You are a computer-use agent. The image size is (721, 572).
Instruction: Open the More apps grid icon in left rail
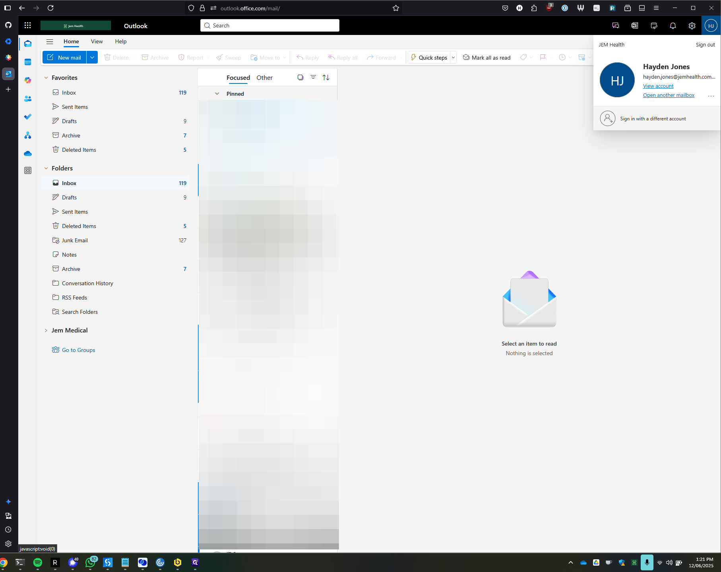(28, 170)
